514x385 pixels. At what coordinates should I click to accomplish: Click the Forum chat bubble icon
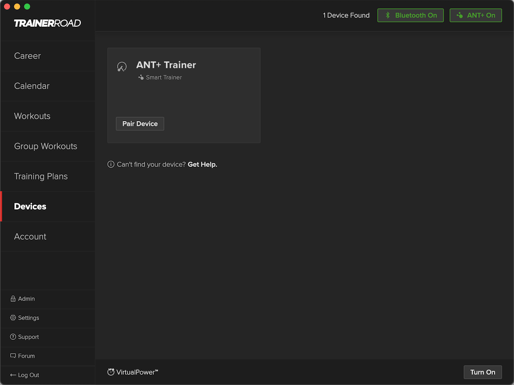point(13,355)
